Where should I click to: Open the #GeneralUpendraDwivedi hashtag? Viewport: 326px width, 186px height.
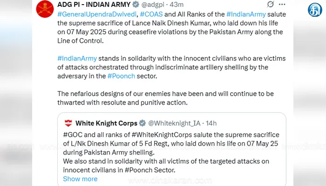[x=97, y=14]
